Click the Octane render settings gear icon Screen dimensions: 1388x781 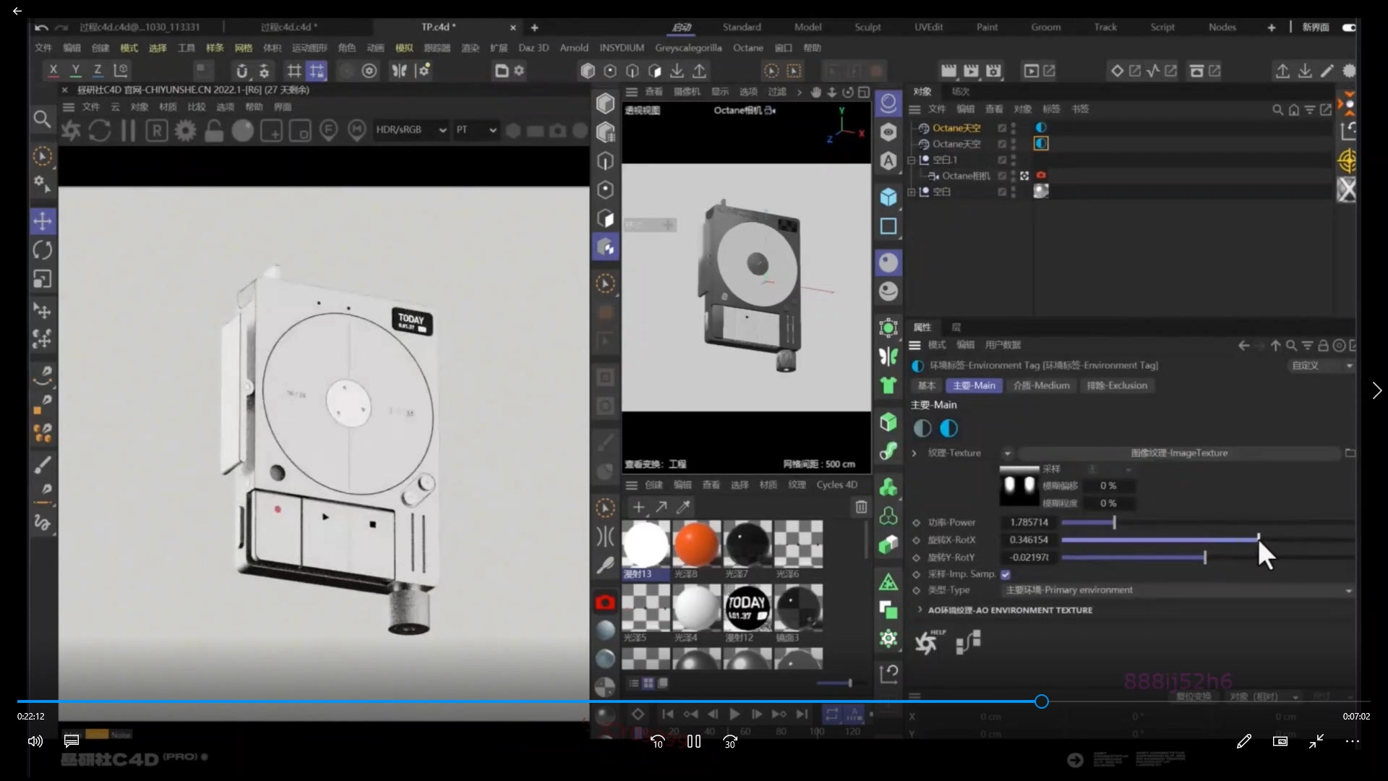(185, 131)
